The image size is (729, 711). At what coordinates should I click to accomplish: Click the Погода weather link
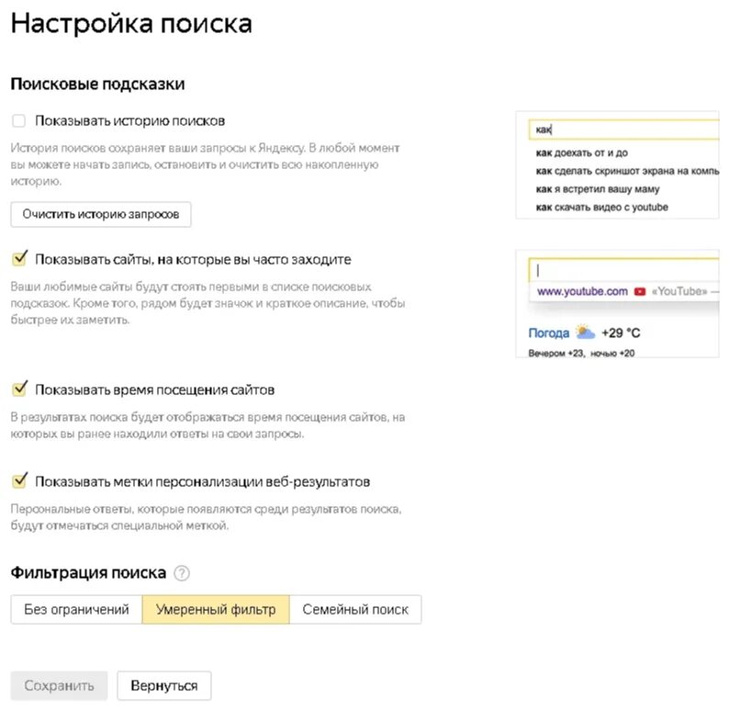548,333
